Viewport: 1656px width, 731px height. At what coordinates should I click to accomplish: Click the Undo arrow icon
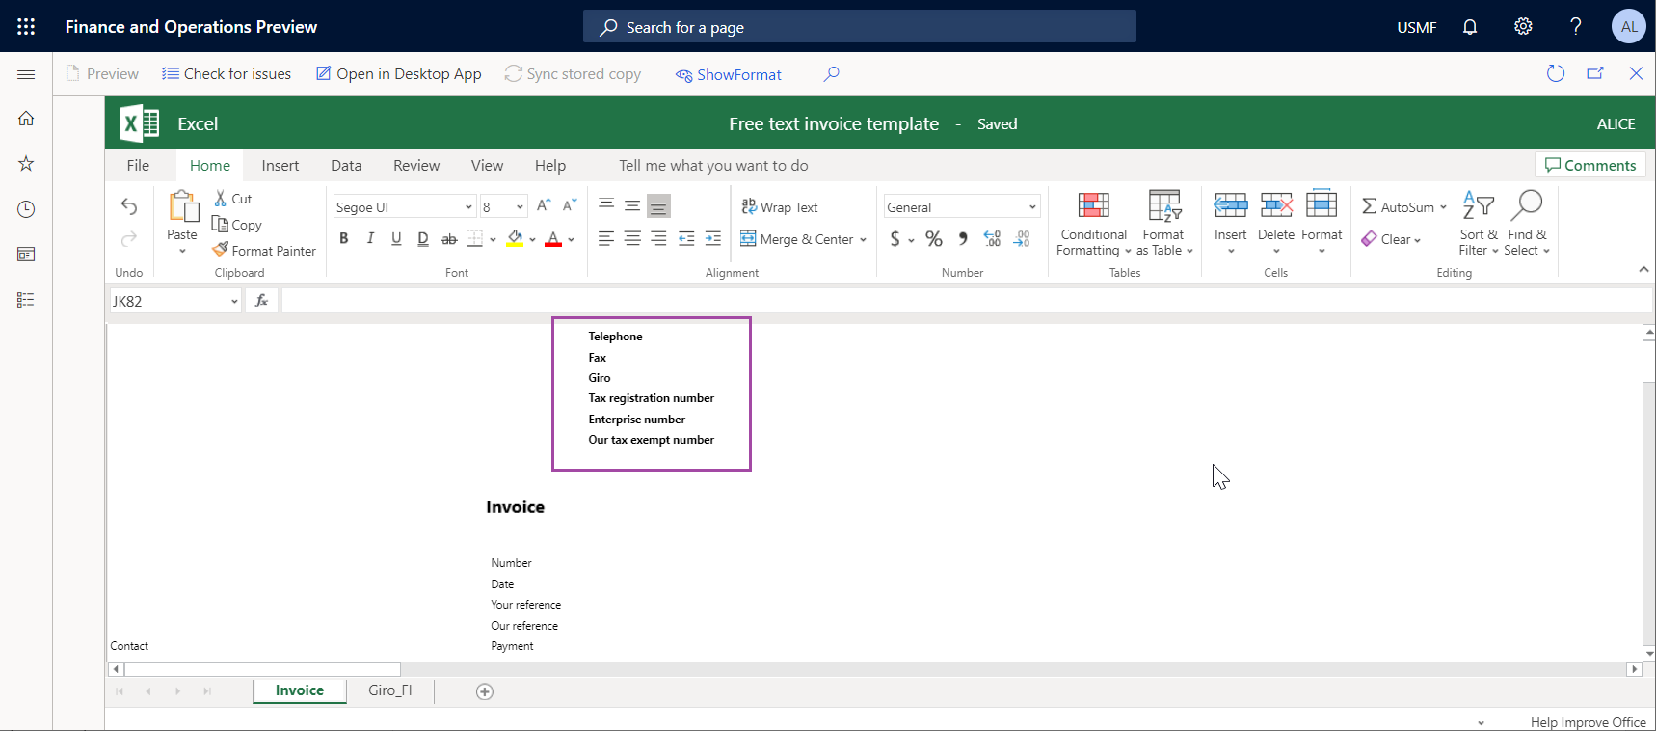pyautogui.click(x=129, y=206)
